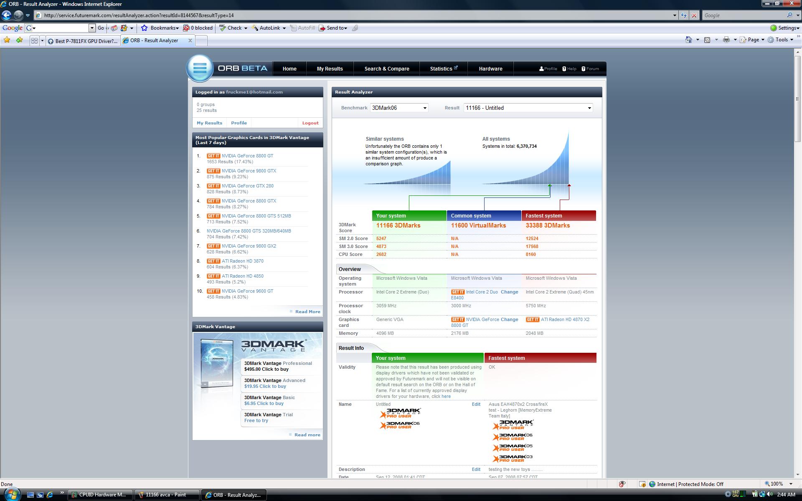Viewport: 802px width, 501px height.
Task: Click the Google toolbar highlighter pen icon
Action: pos(355,28)
